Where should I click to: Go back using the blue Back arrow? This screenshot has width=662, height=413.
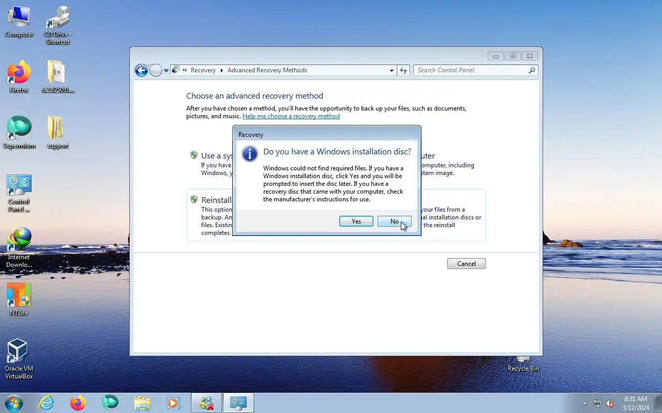(x=141, y=70)
